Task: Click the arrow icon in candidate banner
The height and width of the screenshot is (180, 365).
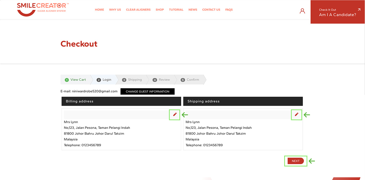Action: 359,10
